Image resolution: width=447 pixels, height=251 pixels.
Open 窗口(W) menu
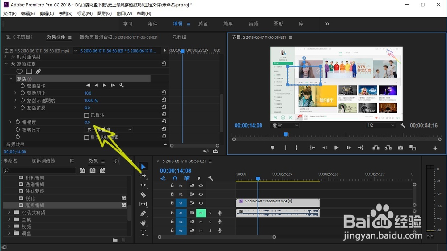point(124,13)
